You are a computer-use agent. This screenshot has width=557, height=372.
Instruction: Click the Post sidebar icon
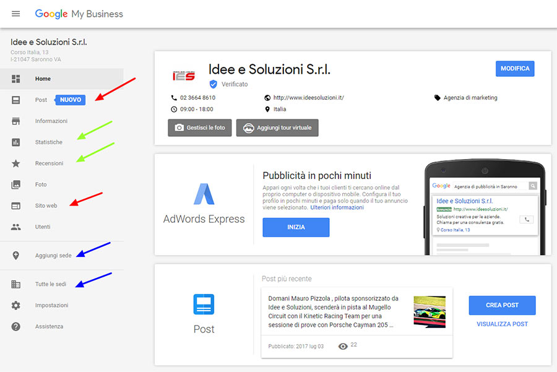point(15,100)
